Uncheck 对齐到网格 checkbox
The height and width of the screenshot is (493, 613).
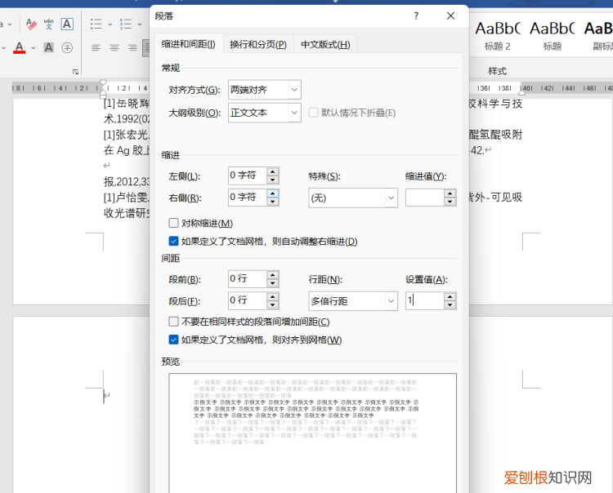pyautogui.click(x=173, y=340)
